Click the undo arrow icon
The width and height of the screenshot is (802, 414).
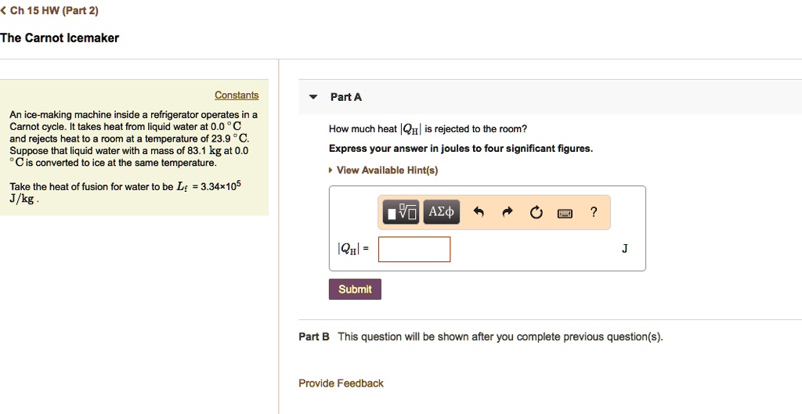point(480,212)
